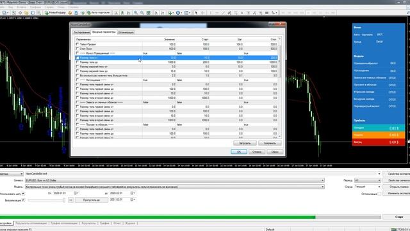Switch chart to bar chart icon

point(116,13)
